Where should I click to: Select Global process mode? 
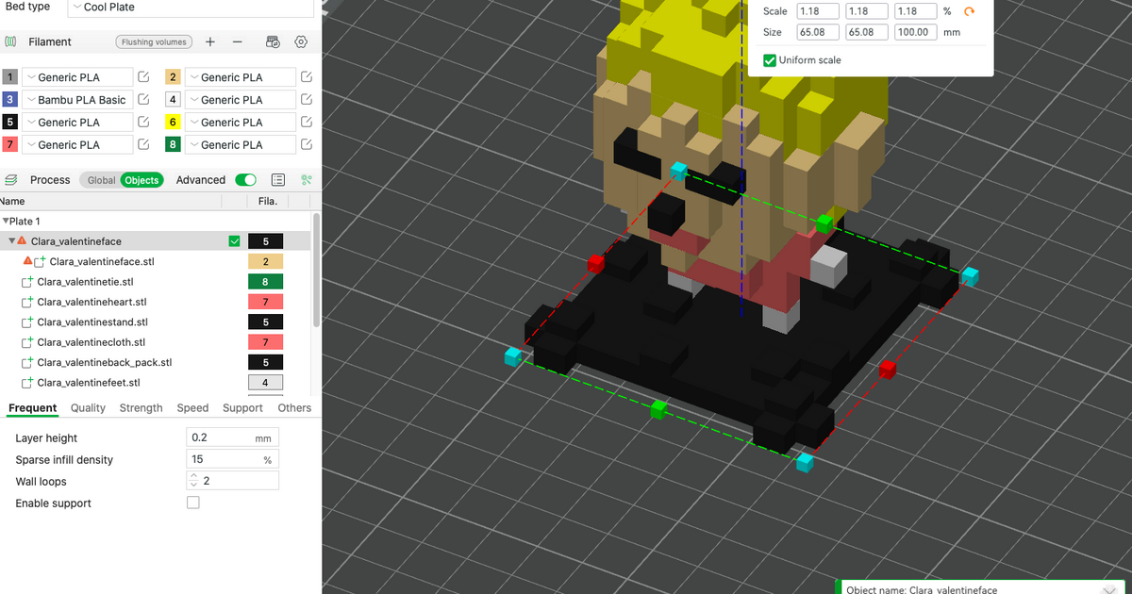click(x=101, y=180)
